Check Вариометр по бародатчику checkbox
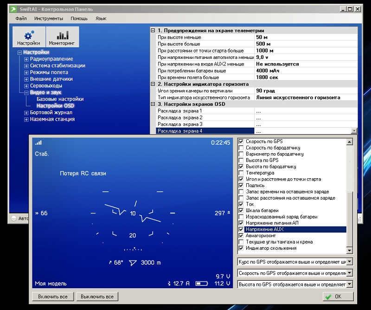The image size is (371, 310). click(x=241, y=154)
